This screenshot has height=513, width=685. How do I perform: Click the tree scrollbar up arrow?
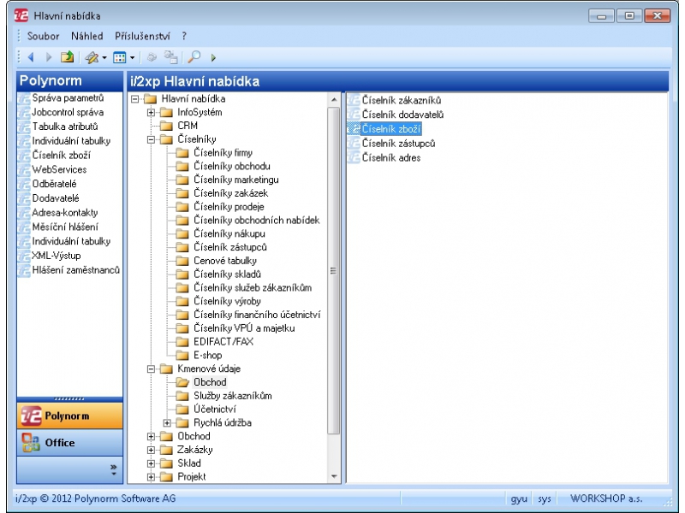tap(334, 99)
